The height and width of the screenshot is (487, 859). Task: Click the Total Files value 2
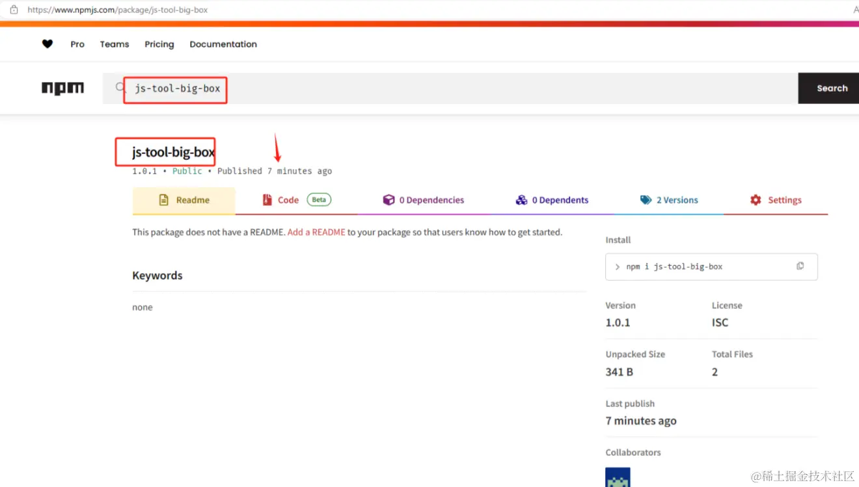tap(715, 372)
